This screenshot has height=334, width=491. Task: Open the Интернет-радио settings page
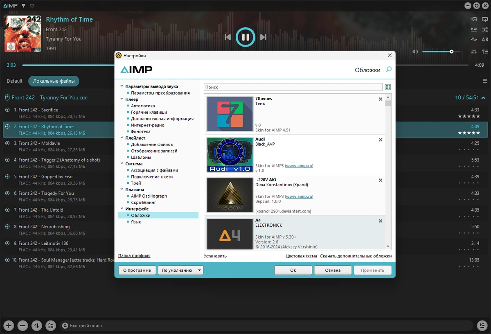coord(148,125)
